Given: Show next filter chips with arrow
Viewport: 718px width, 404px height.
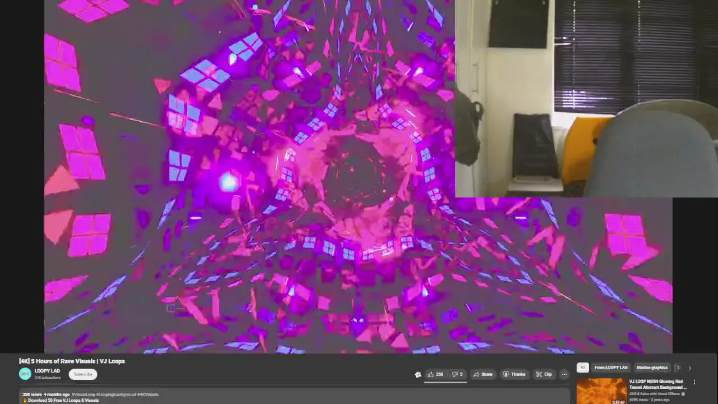Looking at the screenshot, I should coord(690,368).
